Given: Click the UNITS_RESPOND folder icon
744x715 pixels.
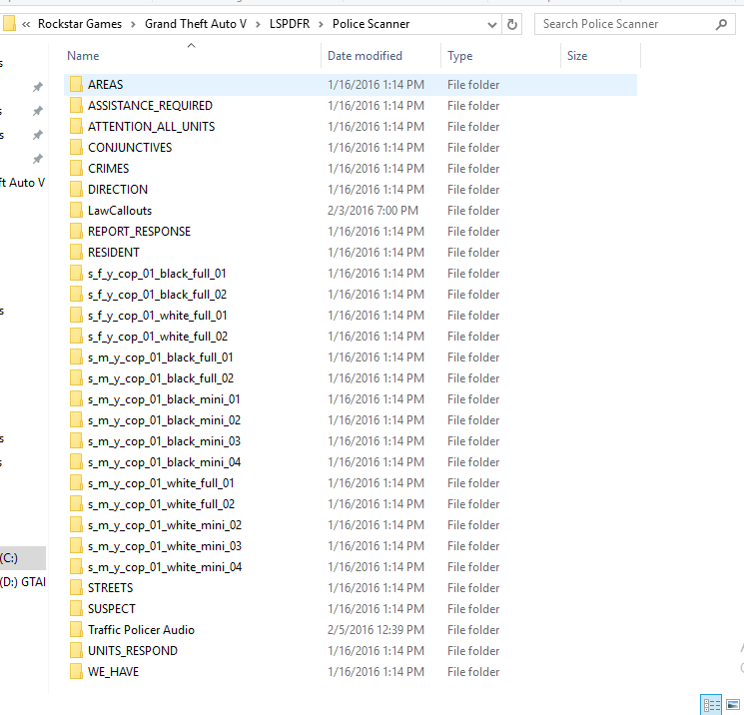Looking at the screenshot, I should (76, 650).
